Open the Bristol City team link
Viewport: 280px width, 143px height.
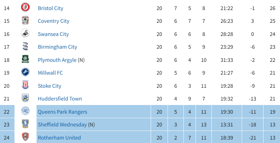click(51, 8)
